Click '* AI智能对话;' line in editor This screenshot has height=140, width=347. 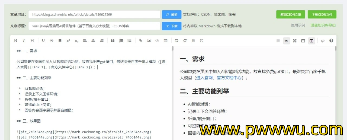(31, 89)
